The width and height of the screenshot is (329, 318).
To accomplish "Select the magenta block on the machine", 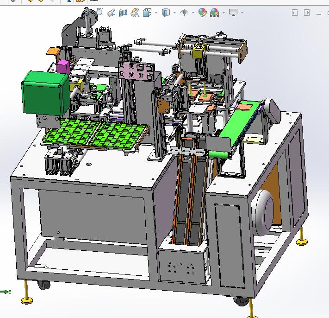I will (x=63, y=67).
